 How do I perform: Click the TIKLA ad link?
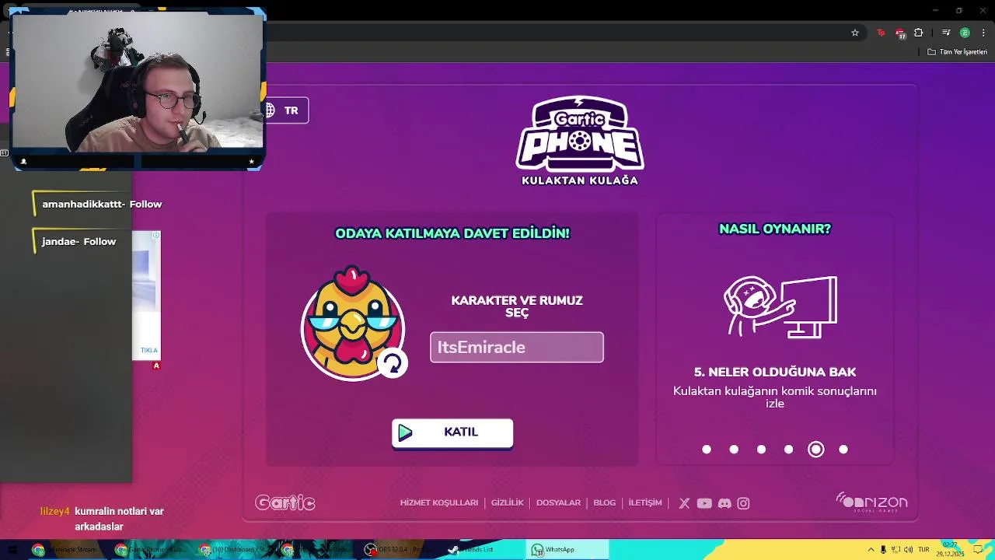pyautogui.click(x=148, y=350)
